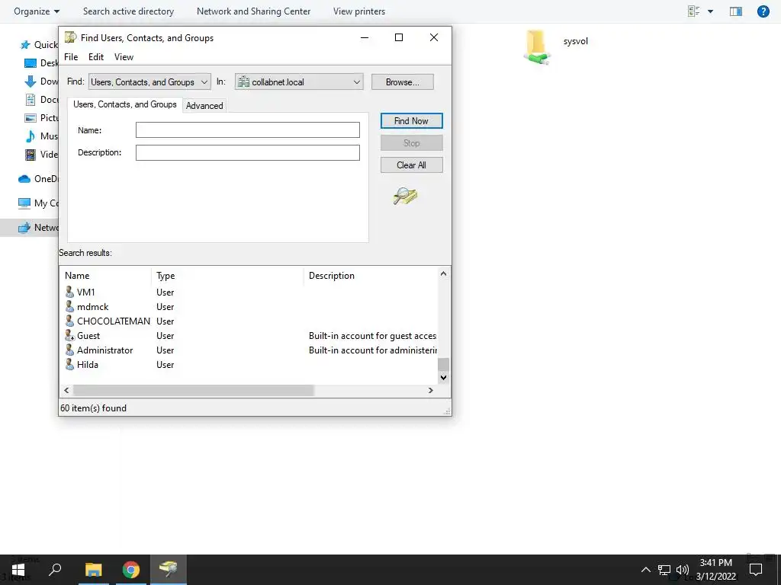This screenshot has width=781, height=585.
Task: Click the greyed-out Stop button
Action: tap(411, 142)
